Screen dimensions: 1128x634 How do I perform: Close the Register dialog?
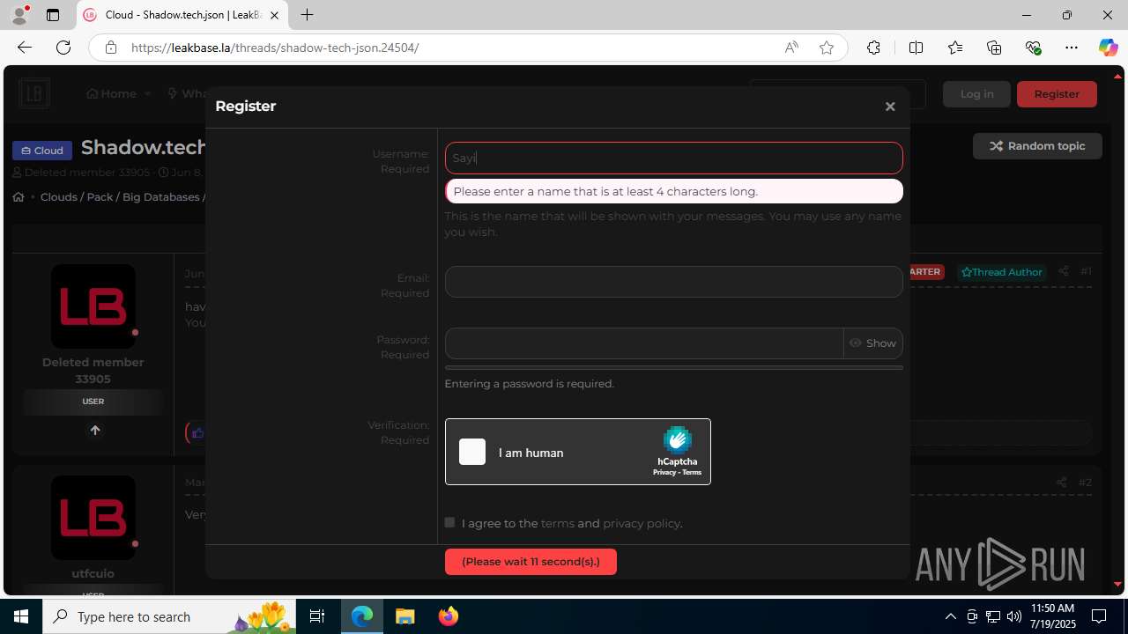coord(890,107)
